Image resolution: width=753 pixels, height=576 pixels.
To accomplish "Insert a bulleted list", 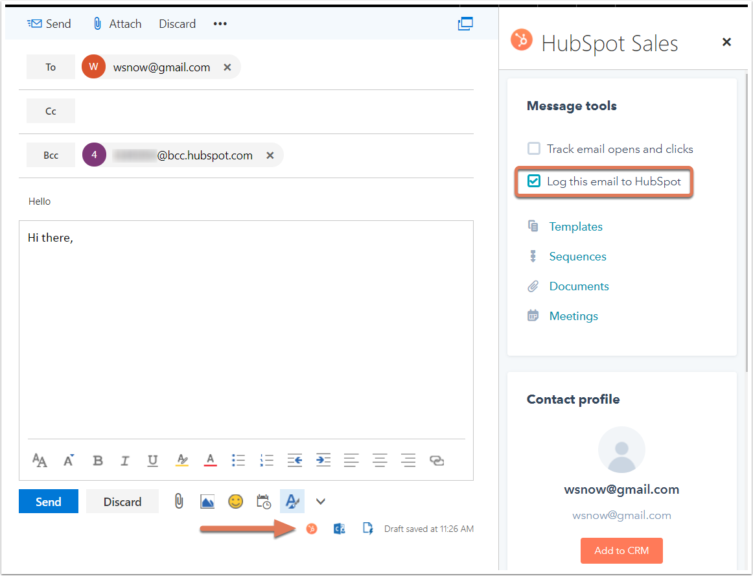I will 238,460.
